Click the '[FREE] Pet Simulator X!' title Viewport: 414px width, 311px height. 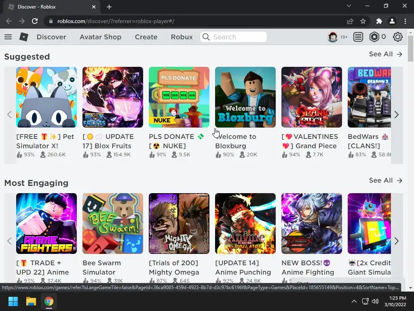[x=45, y=141]
